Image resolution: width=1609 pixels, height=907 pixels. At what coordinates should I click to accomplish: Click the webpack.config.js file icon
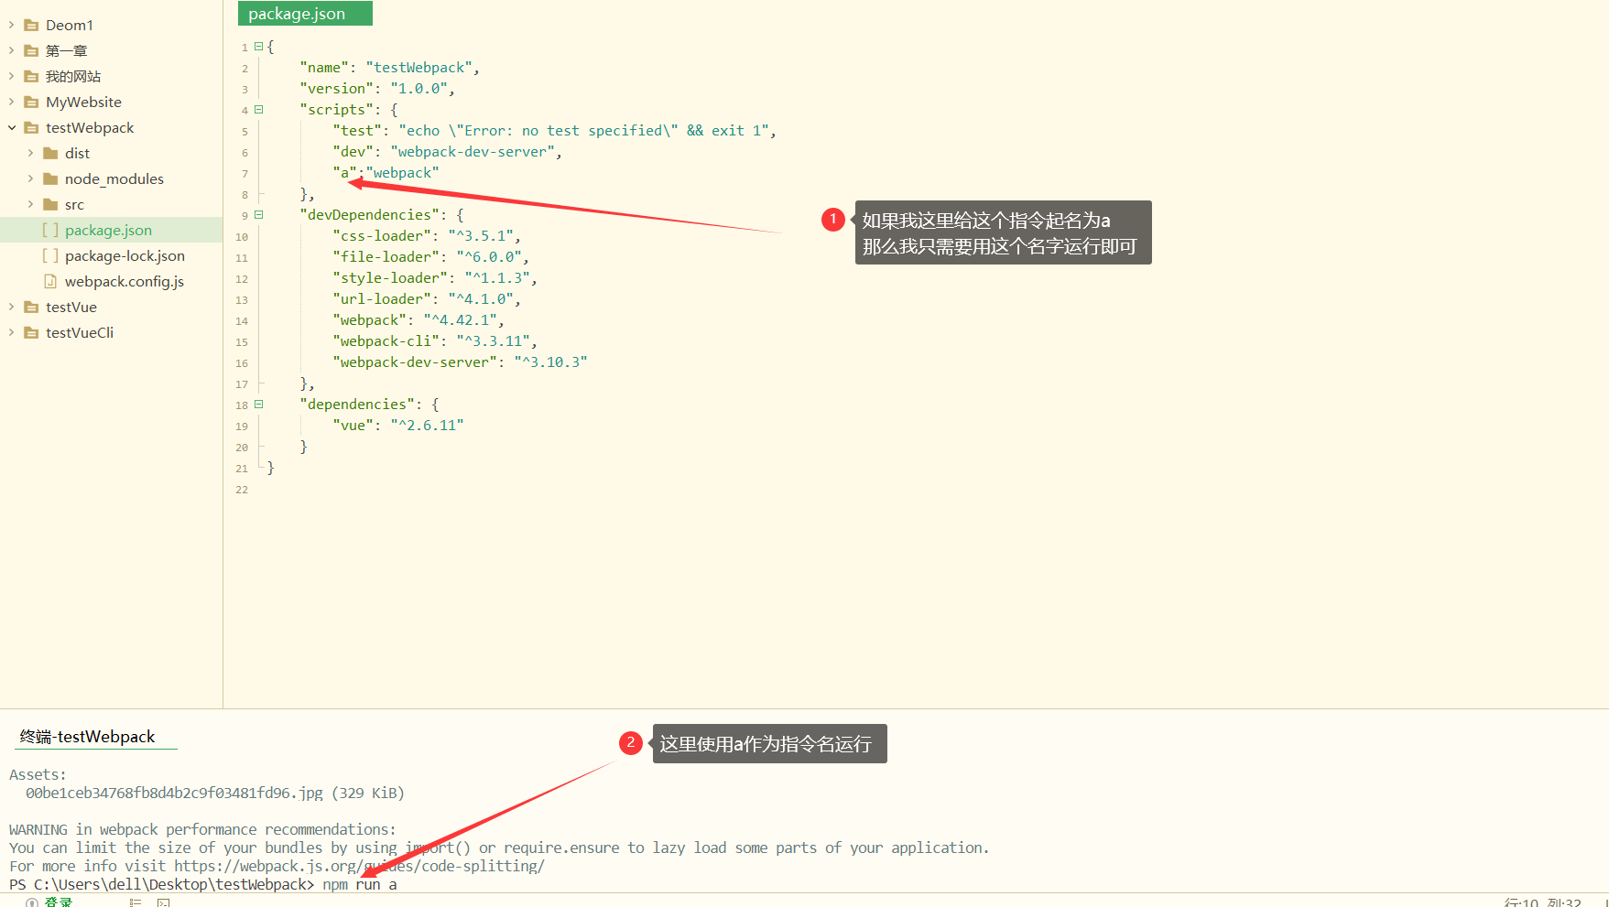[x=50, y=282]
